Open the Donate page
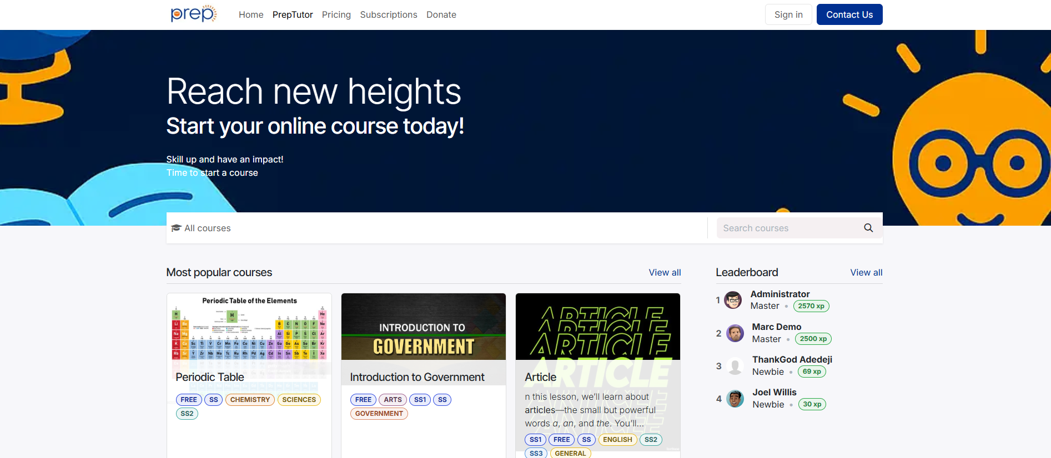This screenshot has height=458, width=1051. click(x=441, y=14)
